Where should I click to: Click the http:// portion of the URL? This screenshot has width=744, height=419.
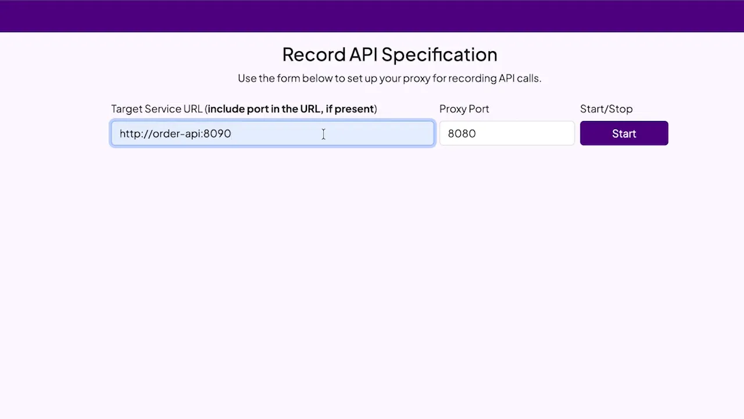point(135,133)
